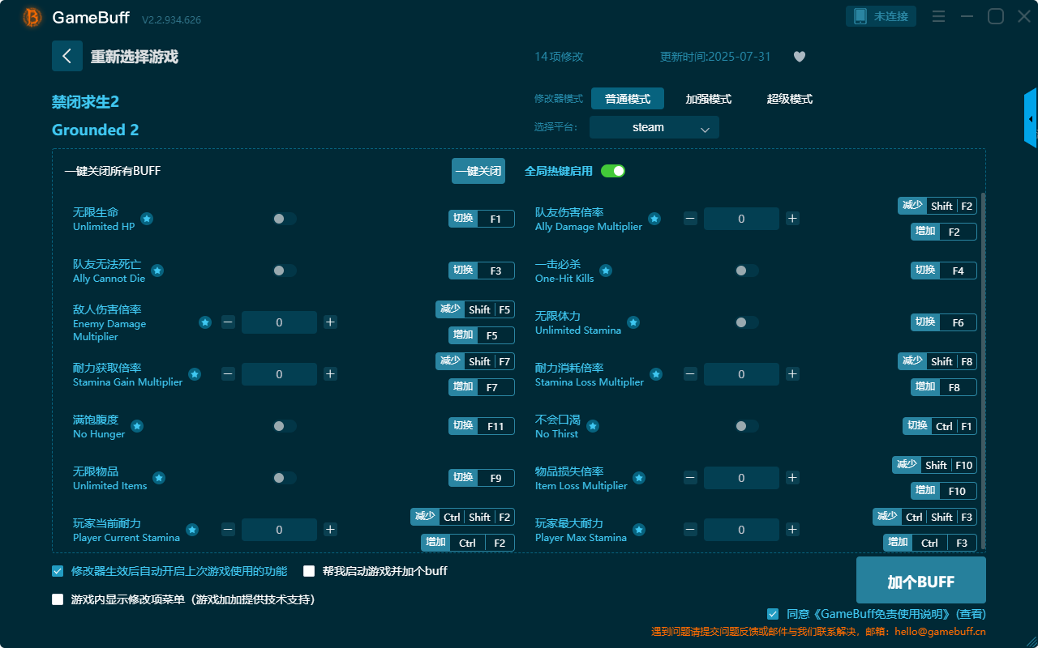The image size is (1038, 648).
Task: Toggle the 全局热键启用 switch
Action: click(612, 171)
